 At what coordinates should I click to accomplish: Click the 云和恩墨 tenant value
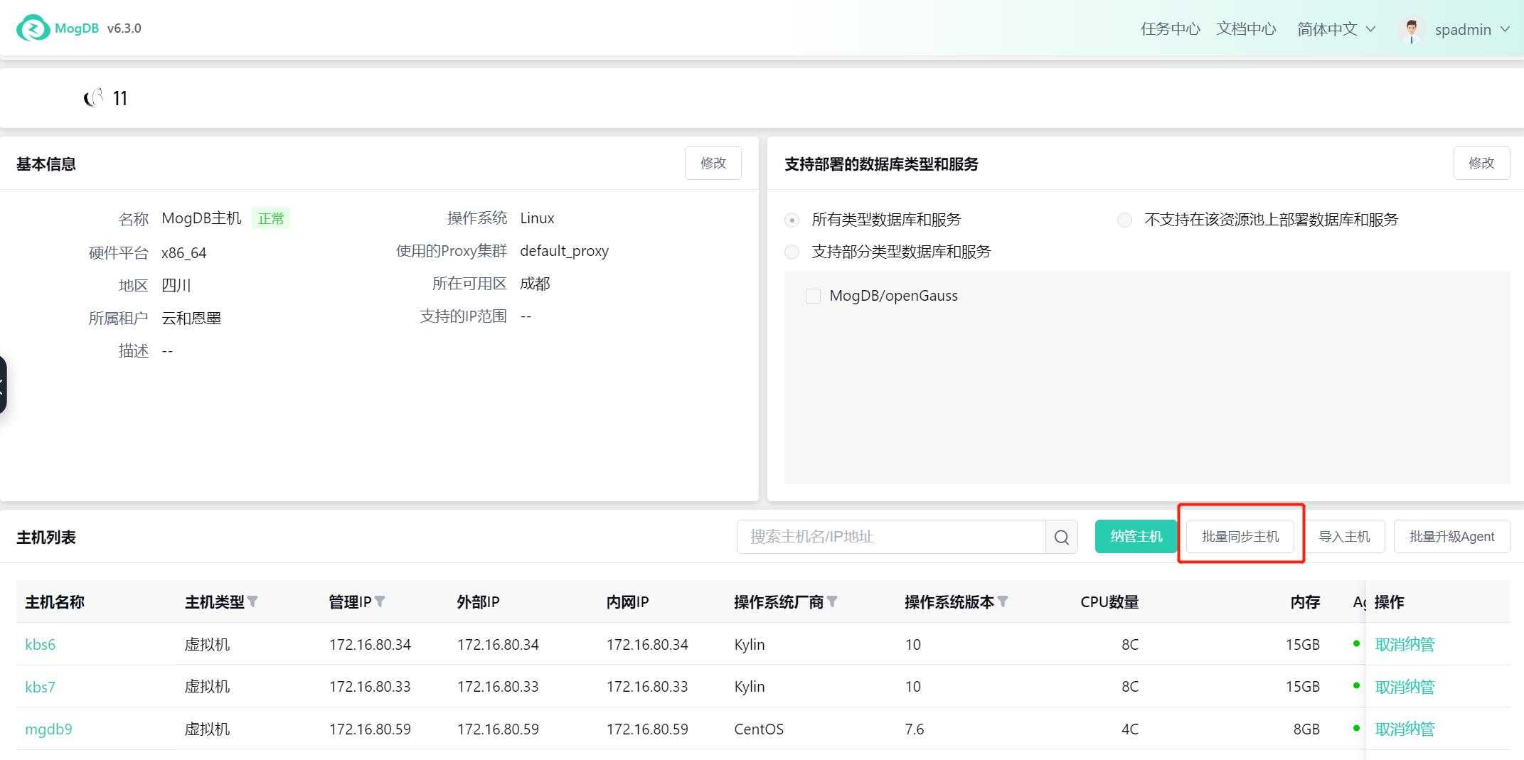pyautogui.click(x=191, y=318)
